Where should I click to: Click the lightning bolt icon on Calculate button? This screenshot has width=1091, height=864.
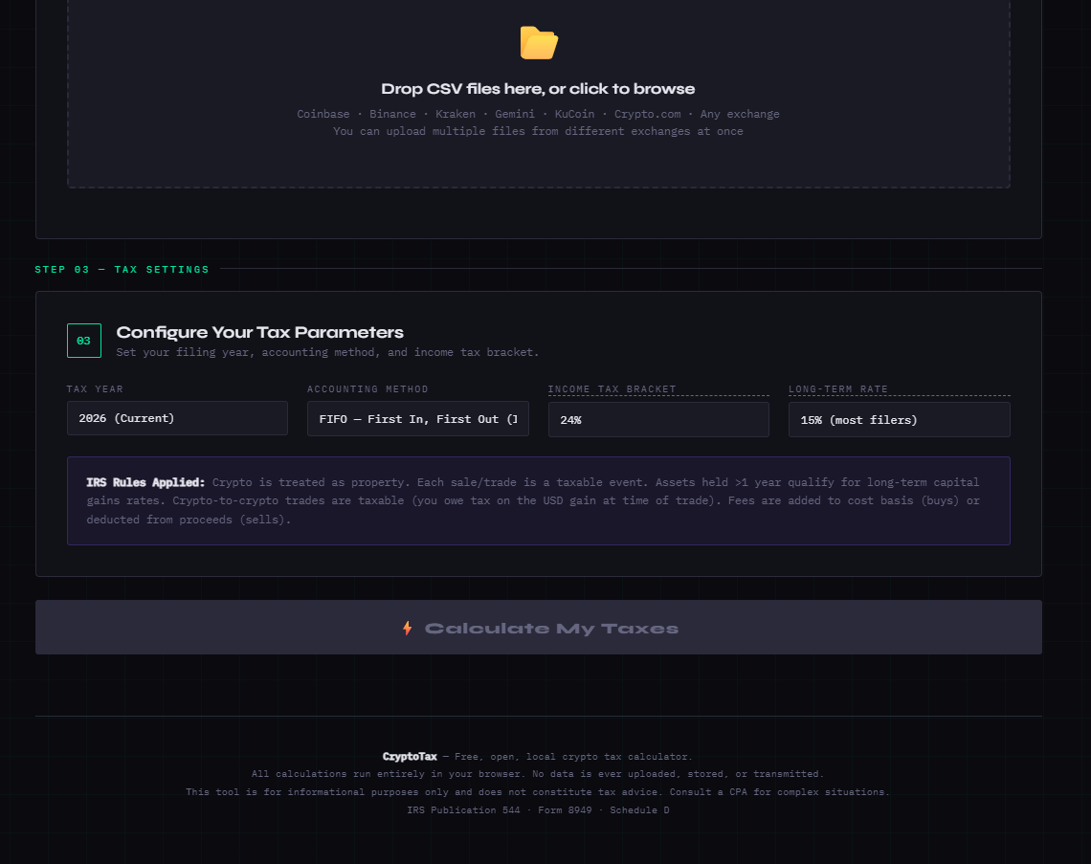(x=408, y=629)
